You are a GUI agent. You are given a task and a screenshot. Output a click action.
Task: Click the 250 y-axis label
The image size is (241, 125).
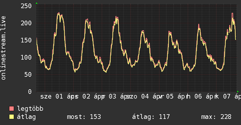click(x=26, y=6)
